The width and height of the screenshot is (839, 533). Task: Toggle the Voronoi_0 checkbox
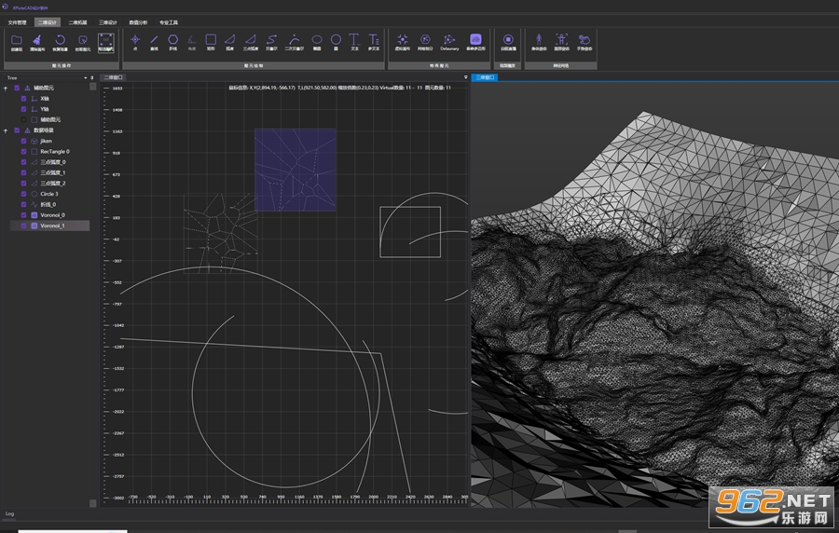[x=23, y=215]
